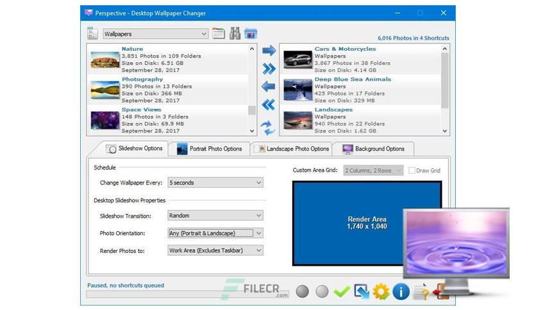536x310 pixels.
Task: Click the left list scrollbar thumb
Action: (x=252, y=110)
